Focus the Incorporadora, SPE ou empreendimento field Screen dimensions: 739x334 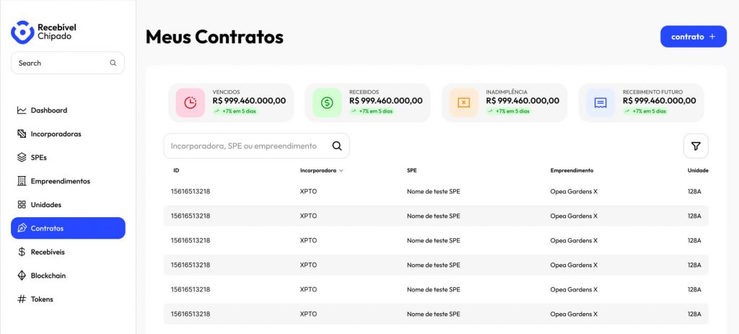(256, 146)
